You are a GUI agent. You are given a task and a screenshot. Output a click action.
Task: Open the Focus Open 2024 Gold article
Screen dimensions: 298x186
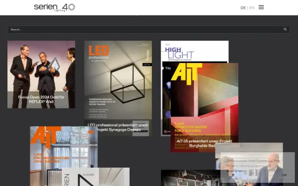click(x=41, y=74)
